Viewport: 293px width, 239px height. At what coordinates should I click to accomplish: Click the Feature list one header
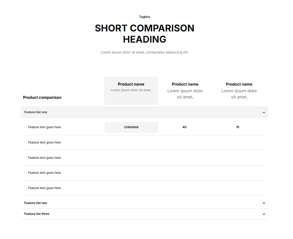[x=36, y=112]
